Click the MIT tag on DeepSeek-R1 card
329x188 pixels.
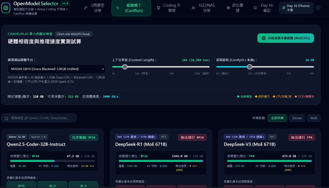(164, 137)
